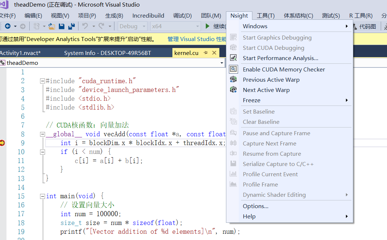Open the 团队(M) menu
The height and width of the screenshot is (240, 387).
pos(211,15)
